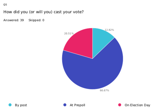The height and width of the screenshot is (110, 157).
Task: Click the number 39 in answered count
Action: pos(22,20)
